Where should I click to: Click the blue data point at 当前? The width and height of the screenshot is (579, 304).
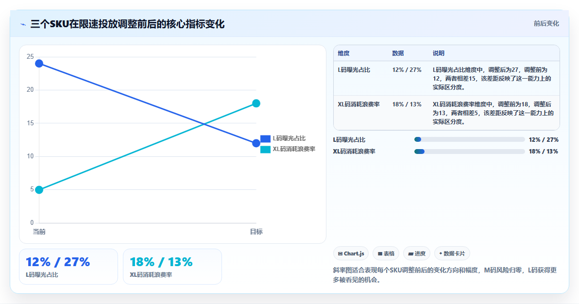pos(39,64)
